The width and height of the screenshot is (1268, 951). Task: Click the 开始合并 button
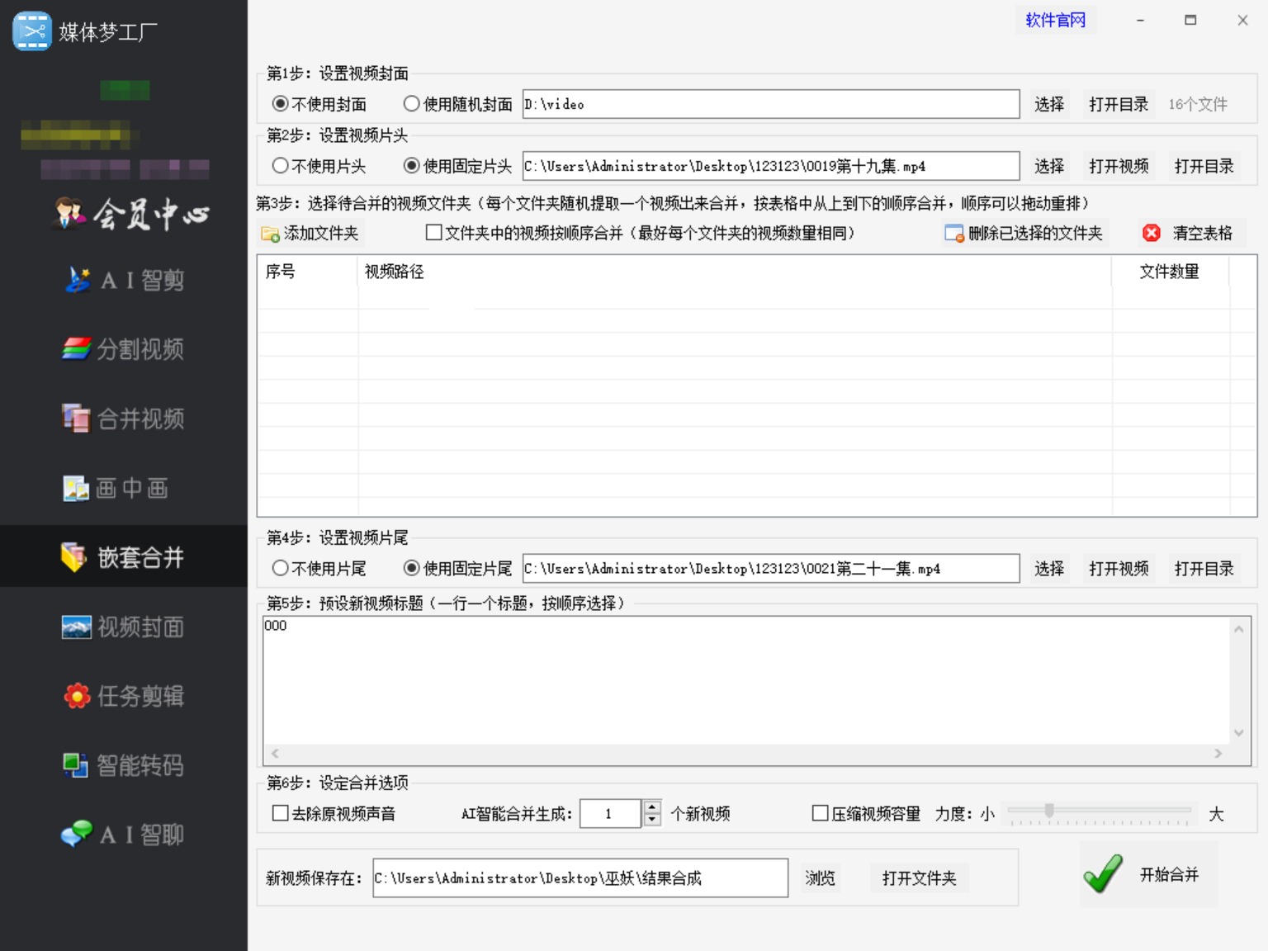(x=1148, y=875)
